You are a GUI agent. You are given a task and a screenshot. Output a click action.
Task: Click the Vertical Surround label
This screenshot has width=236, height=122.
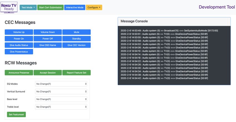pyautogui.click(x=16, y=92)
